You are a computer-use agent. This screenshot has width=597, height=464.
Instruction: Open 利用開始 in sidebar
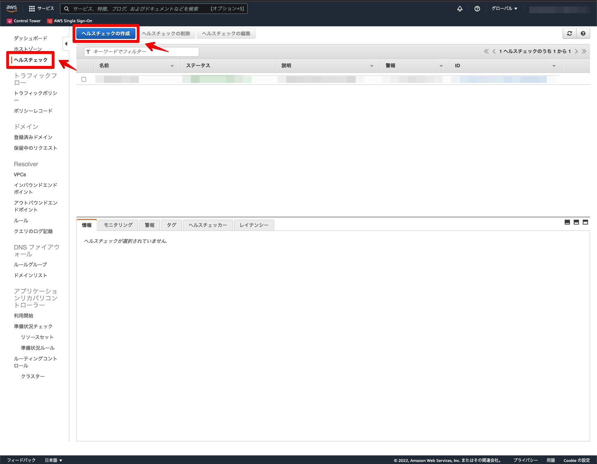click(x=24, y=315)
